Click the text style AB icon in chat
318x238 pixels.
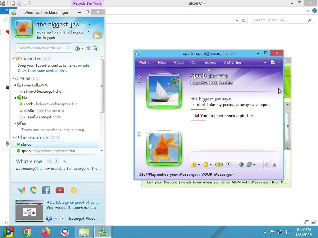(x=241, y=165)
